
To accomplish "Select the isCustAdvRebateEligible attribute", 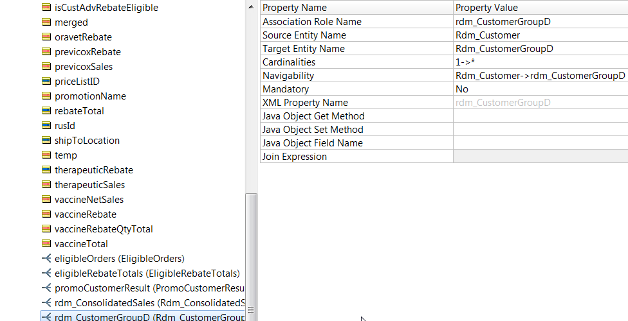I will click(x=106, y=8).
